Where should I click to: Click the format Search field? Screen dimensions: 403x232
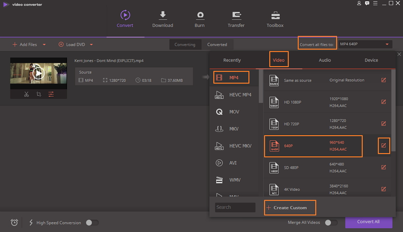pyautogui.click(x=235, y=207)
